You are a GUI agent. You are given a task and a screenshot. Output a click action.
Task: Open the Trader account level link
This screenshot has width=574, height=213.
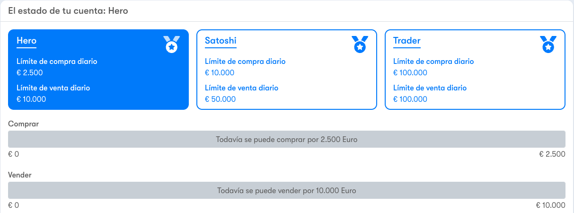(x=407, y=41)
